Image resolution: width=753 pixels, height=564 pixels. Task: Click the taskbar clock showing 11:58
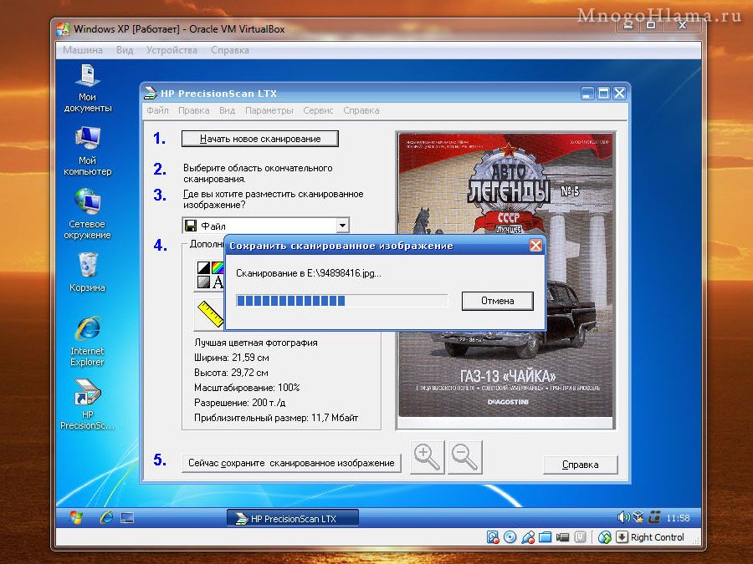coord(678,518)
